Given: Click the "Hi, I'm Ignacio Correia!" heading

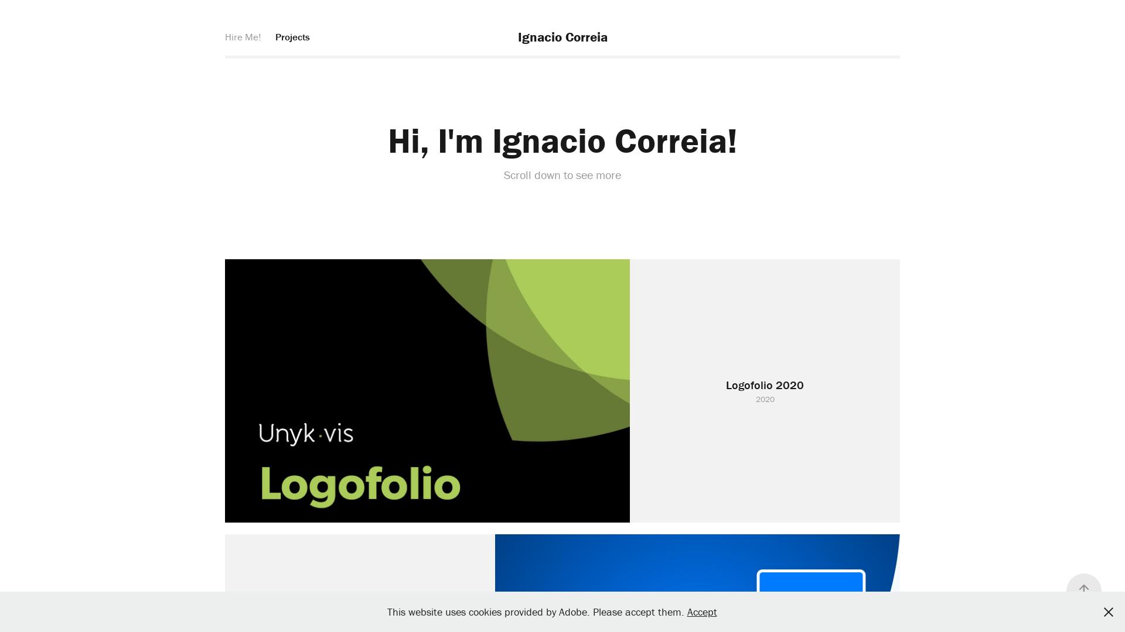Looking at the screenshot, I should point(562,141).
